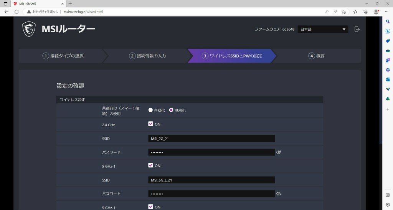This screenshot has height=210, width=393.
Task: Click the MSIルーター title text
Action: (x=68, y=29)
